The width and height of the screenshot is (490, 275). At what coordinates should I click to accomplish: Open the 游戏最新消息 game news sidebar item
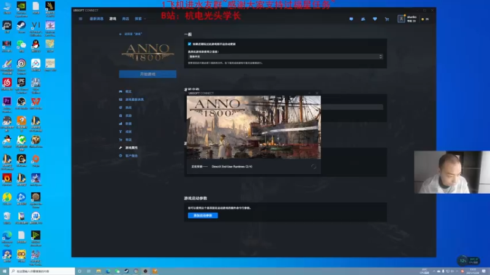(x=132, y=100)
